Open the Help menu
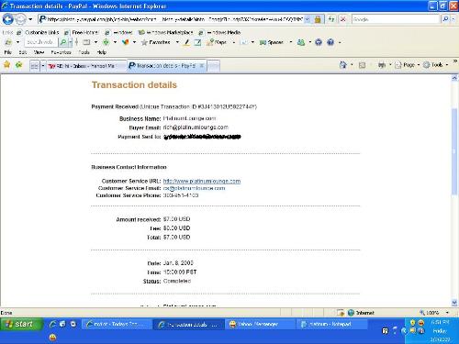Screen dimensions: 459x344 pos(102,52)
